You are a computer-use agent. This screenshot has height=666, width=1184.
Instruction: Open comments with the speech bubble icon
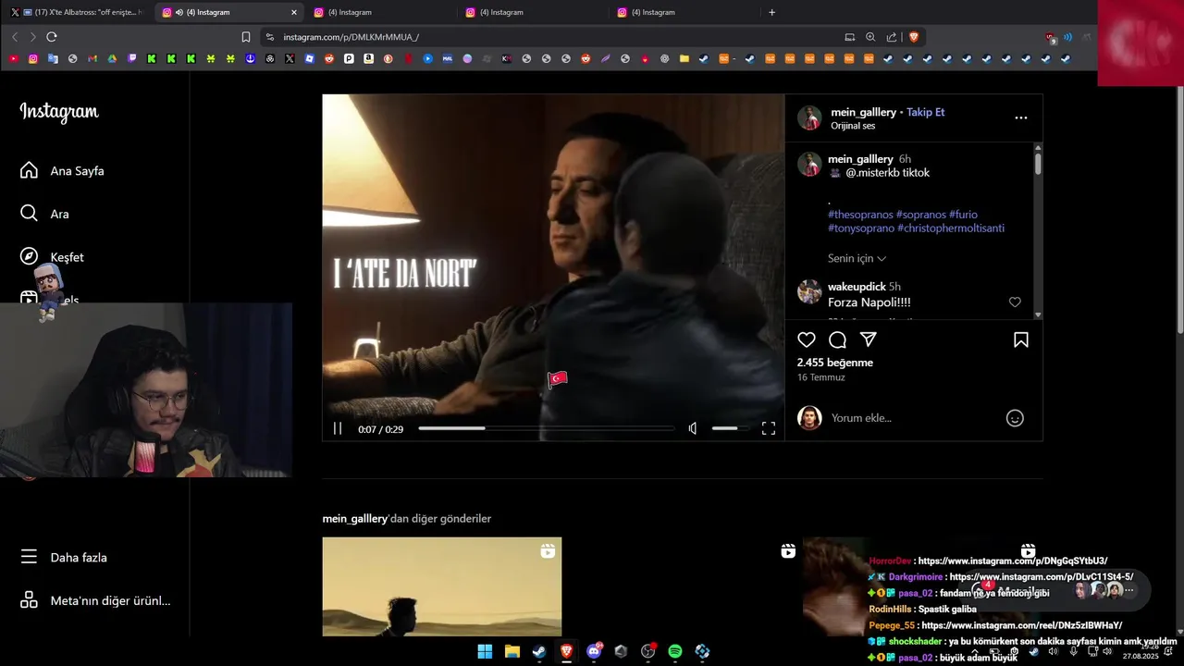coord(837,339)
